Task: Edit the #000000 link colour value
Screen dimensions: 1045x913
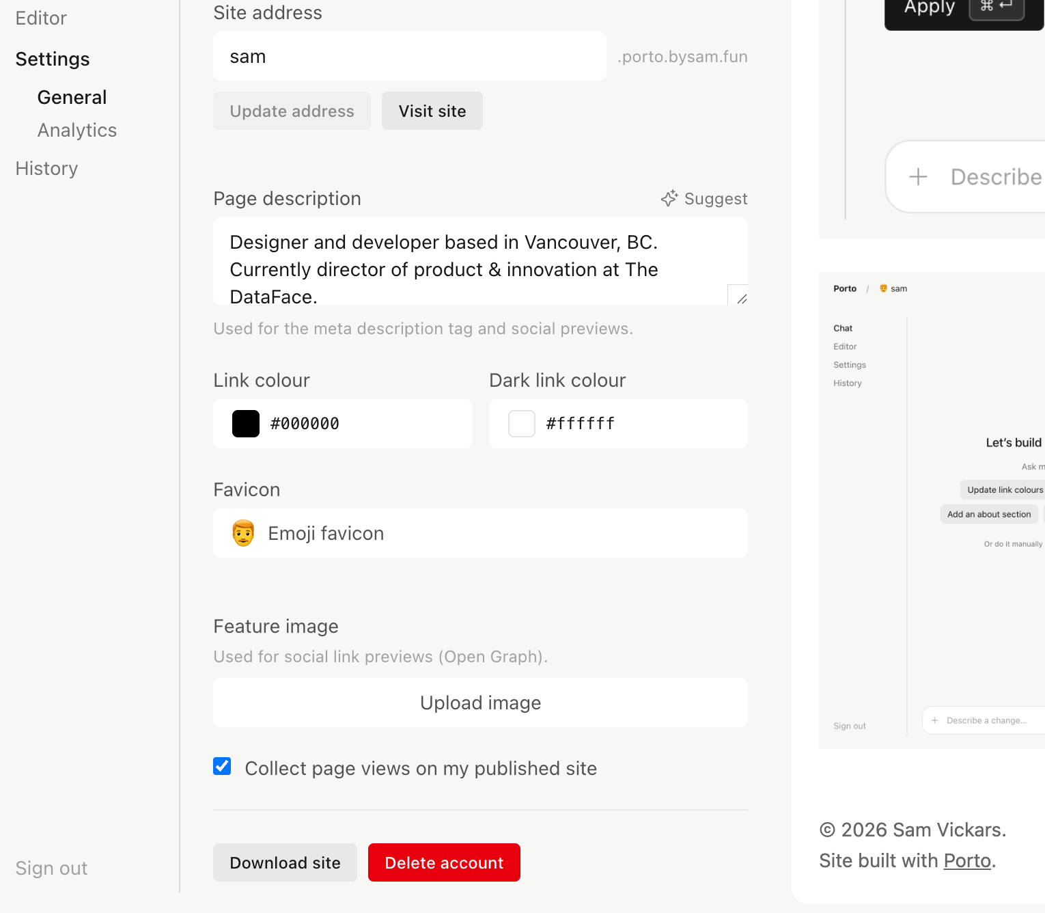Action: click(305, 424)
